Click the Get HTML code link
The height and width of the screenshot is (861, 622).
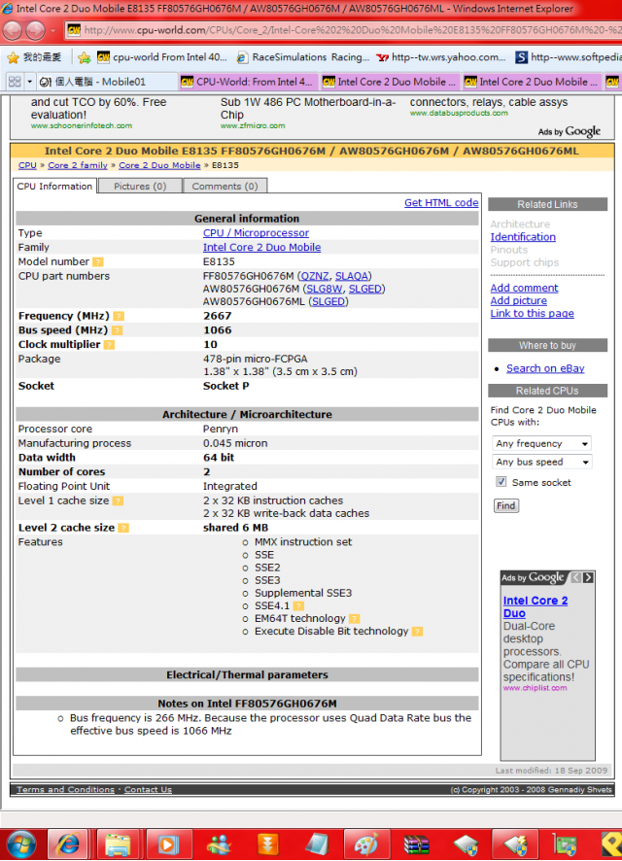(x=441, y=203)
